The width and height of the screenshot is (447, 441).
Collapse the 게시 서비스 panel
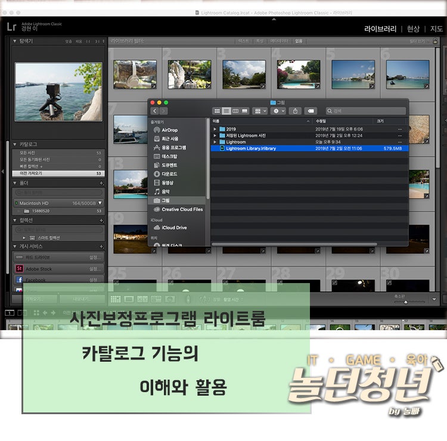pyautogui.click(x=14, y=246)
